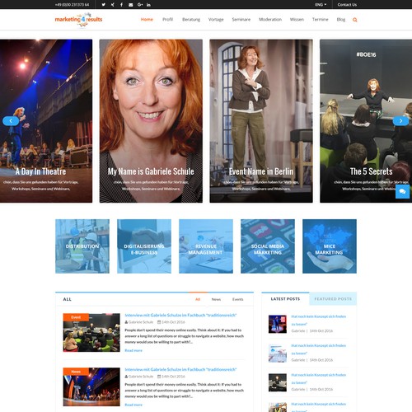Open the Beratung menu item
Image resolution: width=412 pixels, height=412 pixels.
pyautogui.click(x=191, y=19)
